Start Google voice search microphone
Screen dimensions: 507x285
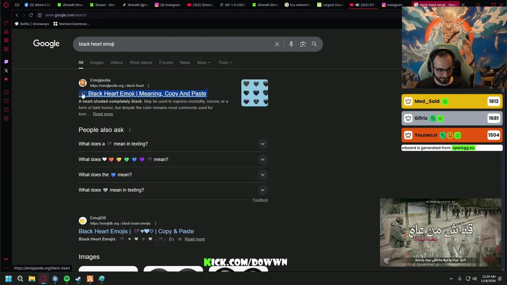click(x=291, y=44)
